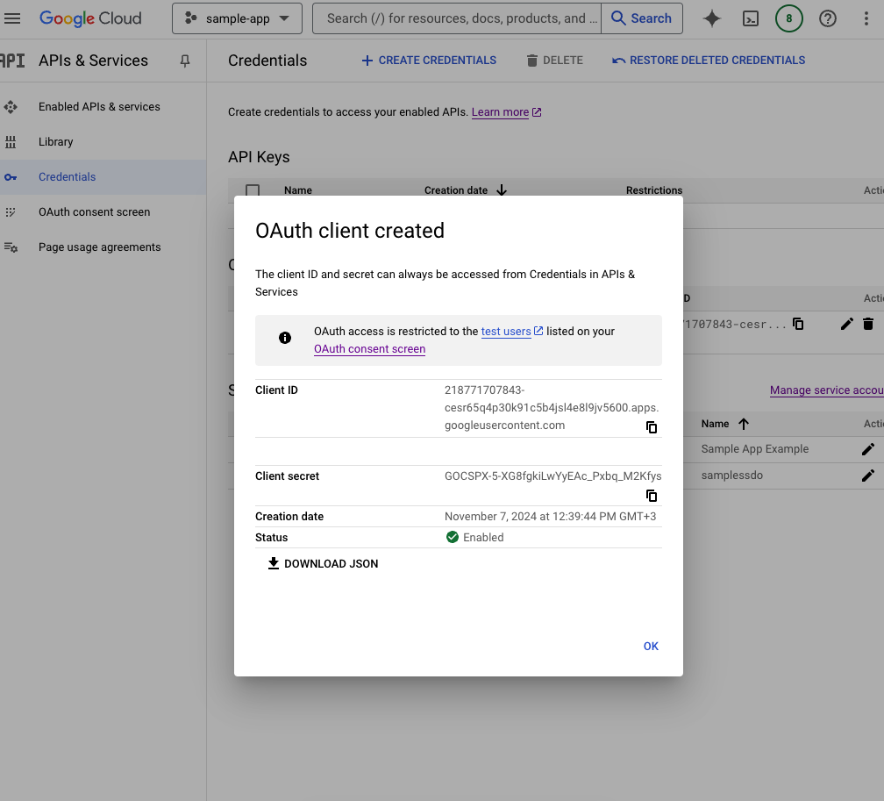Open the main hamburger navigation menu
The width and height of the screenshot is (884, 801).
point(12,18)
